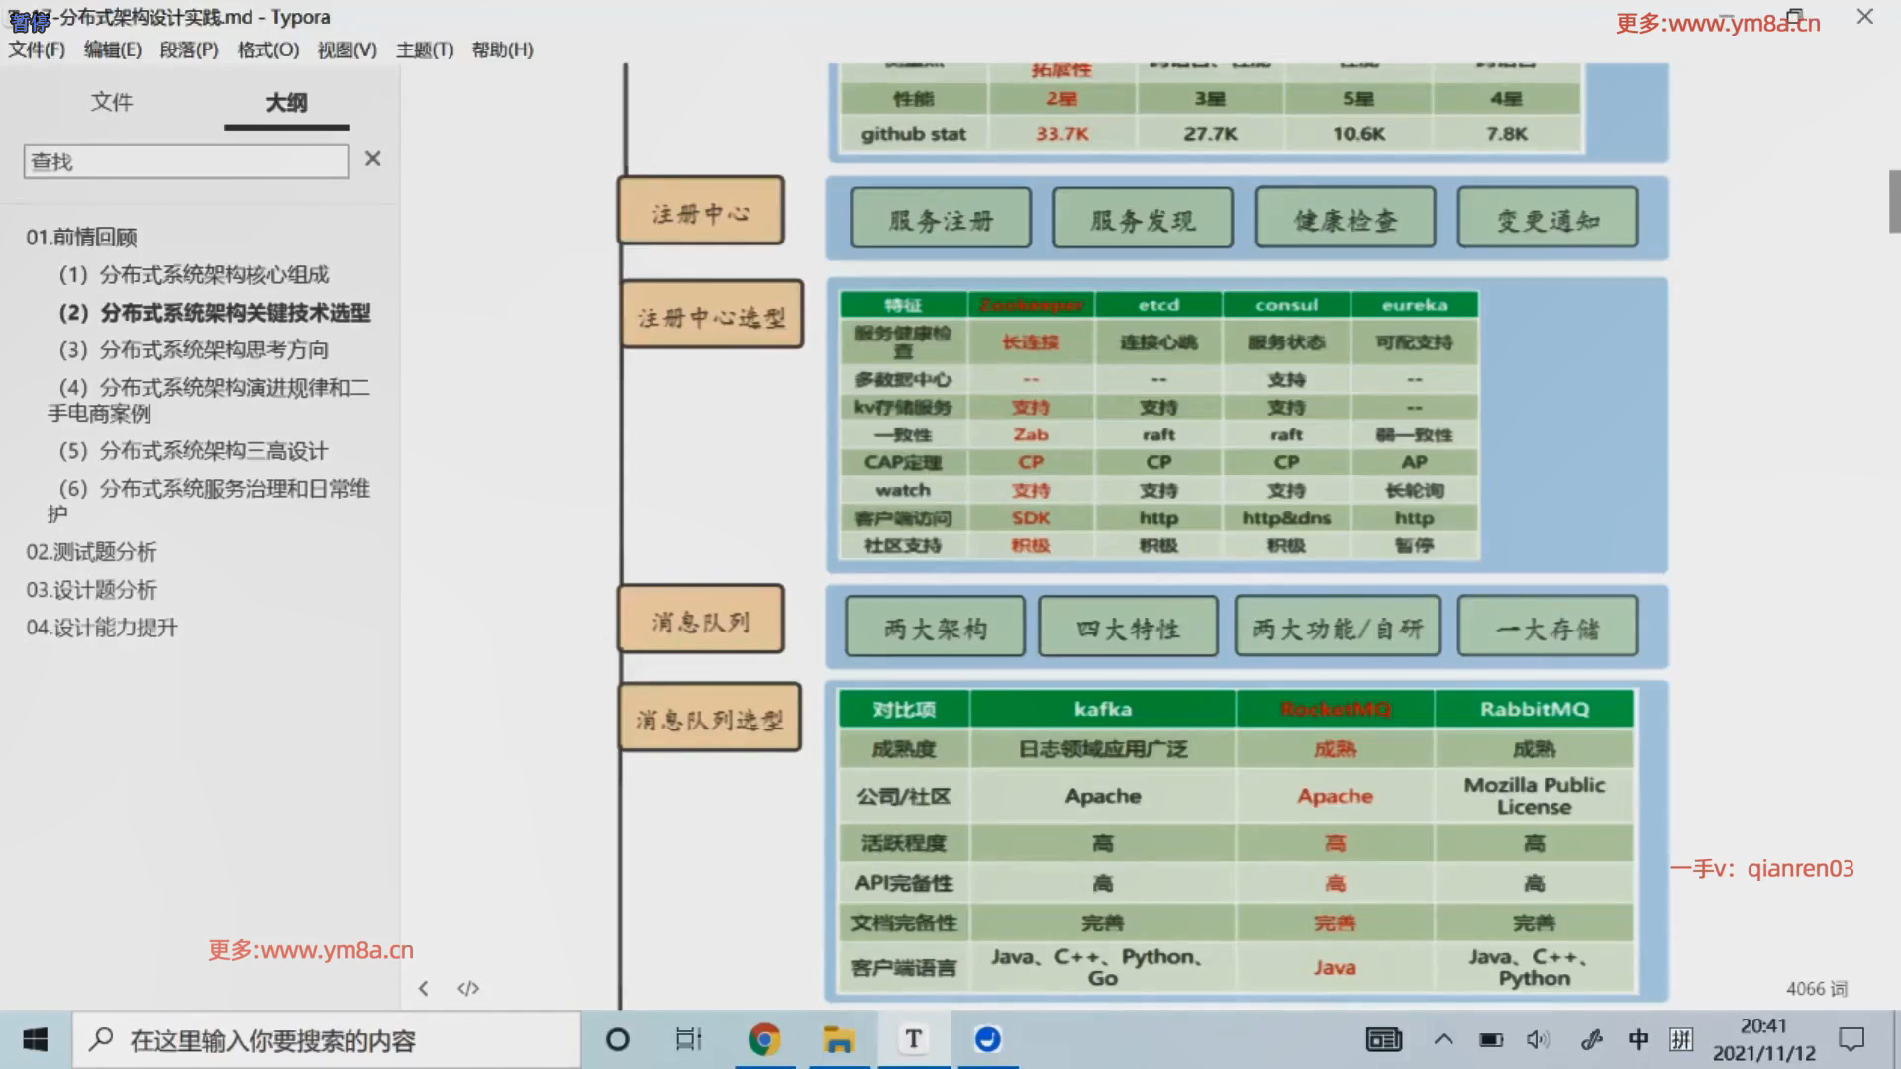Click the vertical scrollbar thumb
The height and width of the screenshot is (1069, 1901).
1893,201
